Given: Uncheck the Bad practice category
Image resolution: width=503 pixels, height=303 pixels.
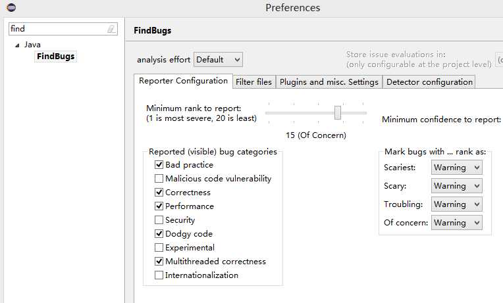Looking at the screenshot, I should click(x=159, y=164).
